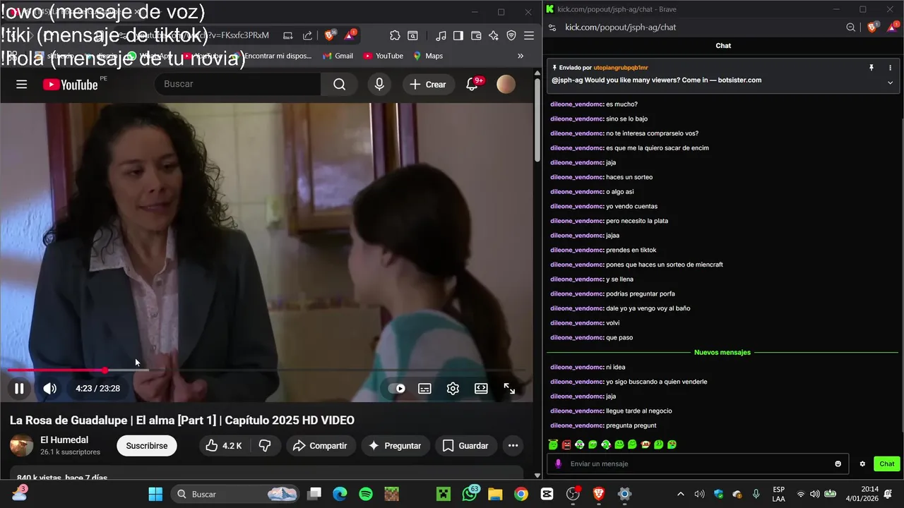The image size is (904, 508).
Task: Go to YouTube home via logo
Action: (x=71, y=85)
